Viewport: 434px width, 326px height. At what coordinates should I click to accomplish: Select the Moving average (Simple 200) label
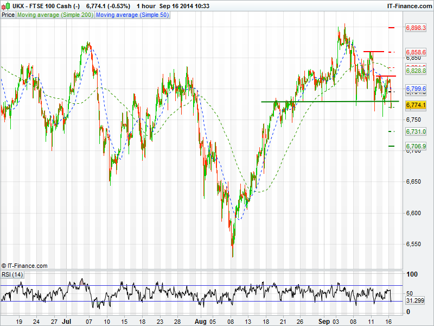[55, 15]
